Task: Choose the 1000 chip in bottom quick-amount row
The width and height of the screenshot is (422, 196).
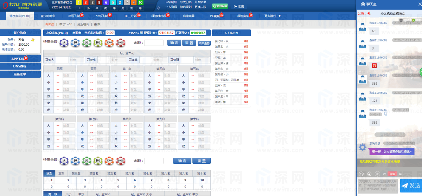Action: (109, 161)
